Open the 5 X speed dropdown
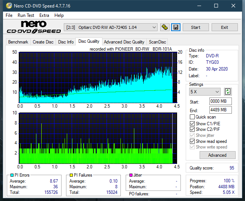This screenshot has width=245, height=201. pos(204,91)
